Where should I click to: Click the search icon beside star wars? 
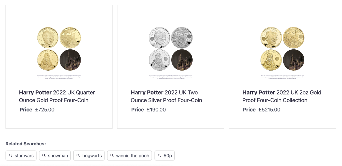pos(11,156)
